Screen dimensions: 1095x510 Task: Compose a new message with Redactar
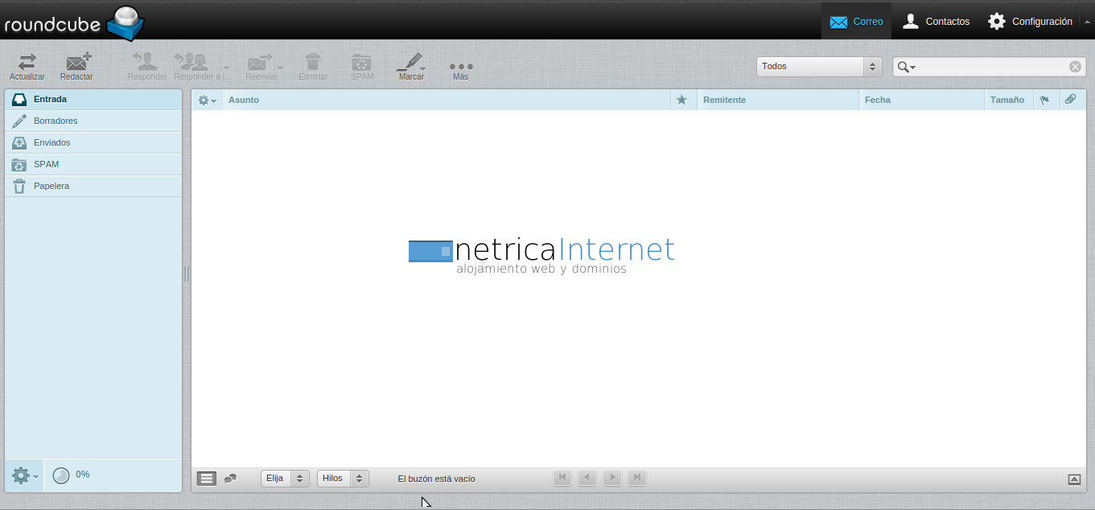[77, 63]
